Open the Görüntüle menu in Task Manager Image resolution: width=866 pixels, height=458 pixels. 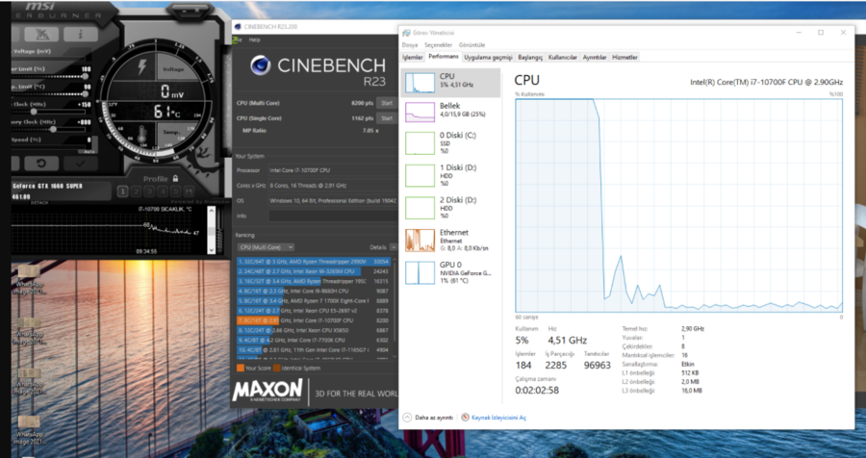pyautogui.click(x=471, y=45)
